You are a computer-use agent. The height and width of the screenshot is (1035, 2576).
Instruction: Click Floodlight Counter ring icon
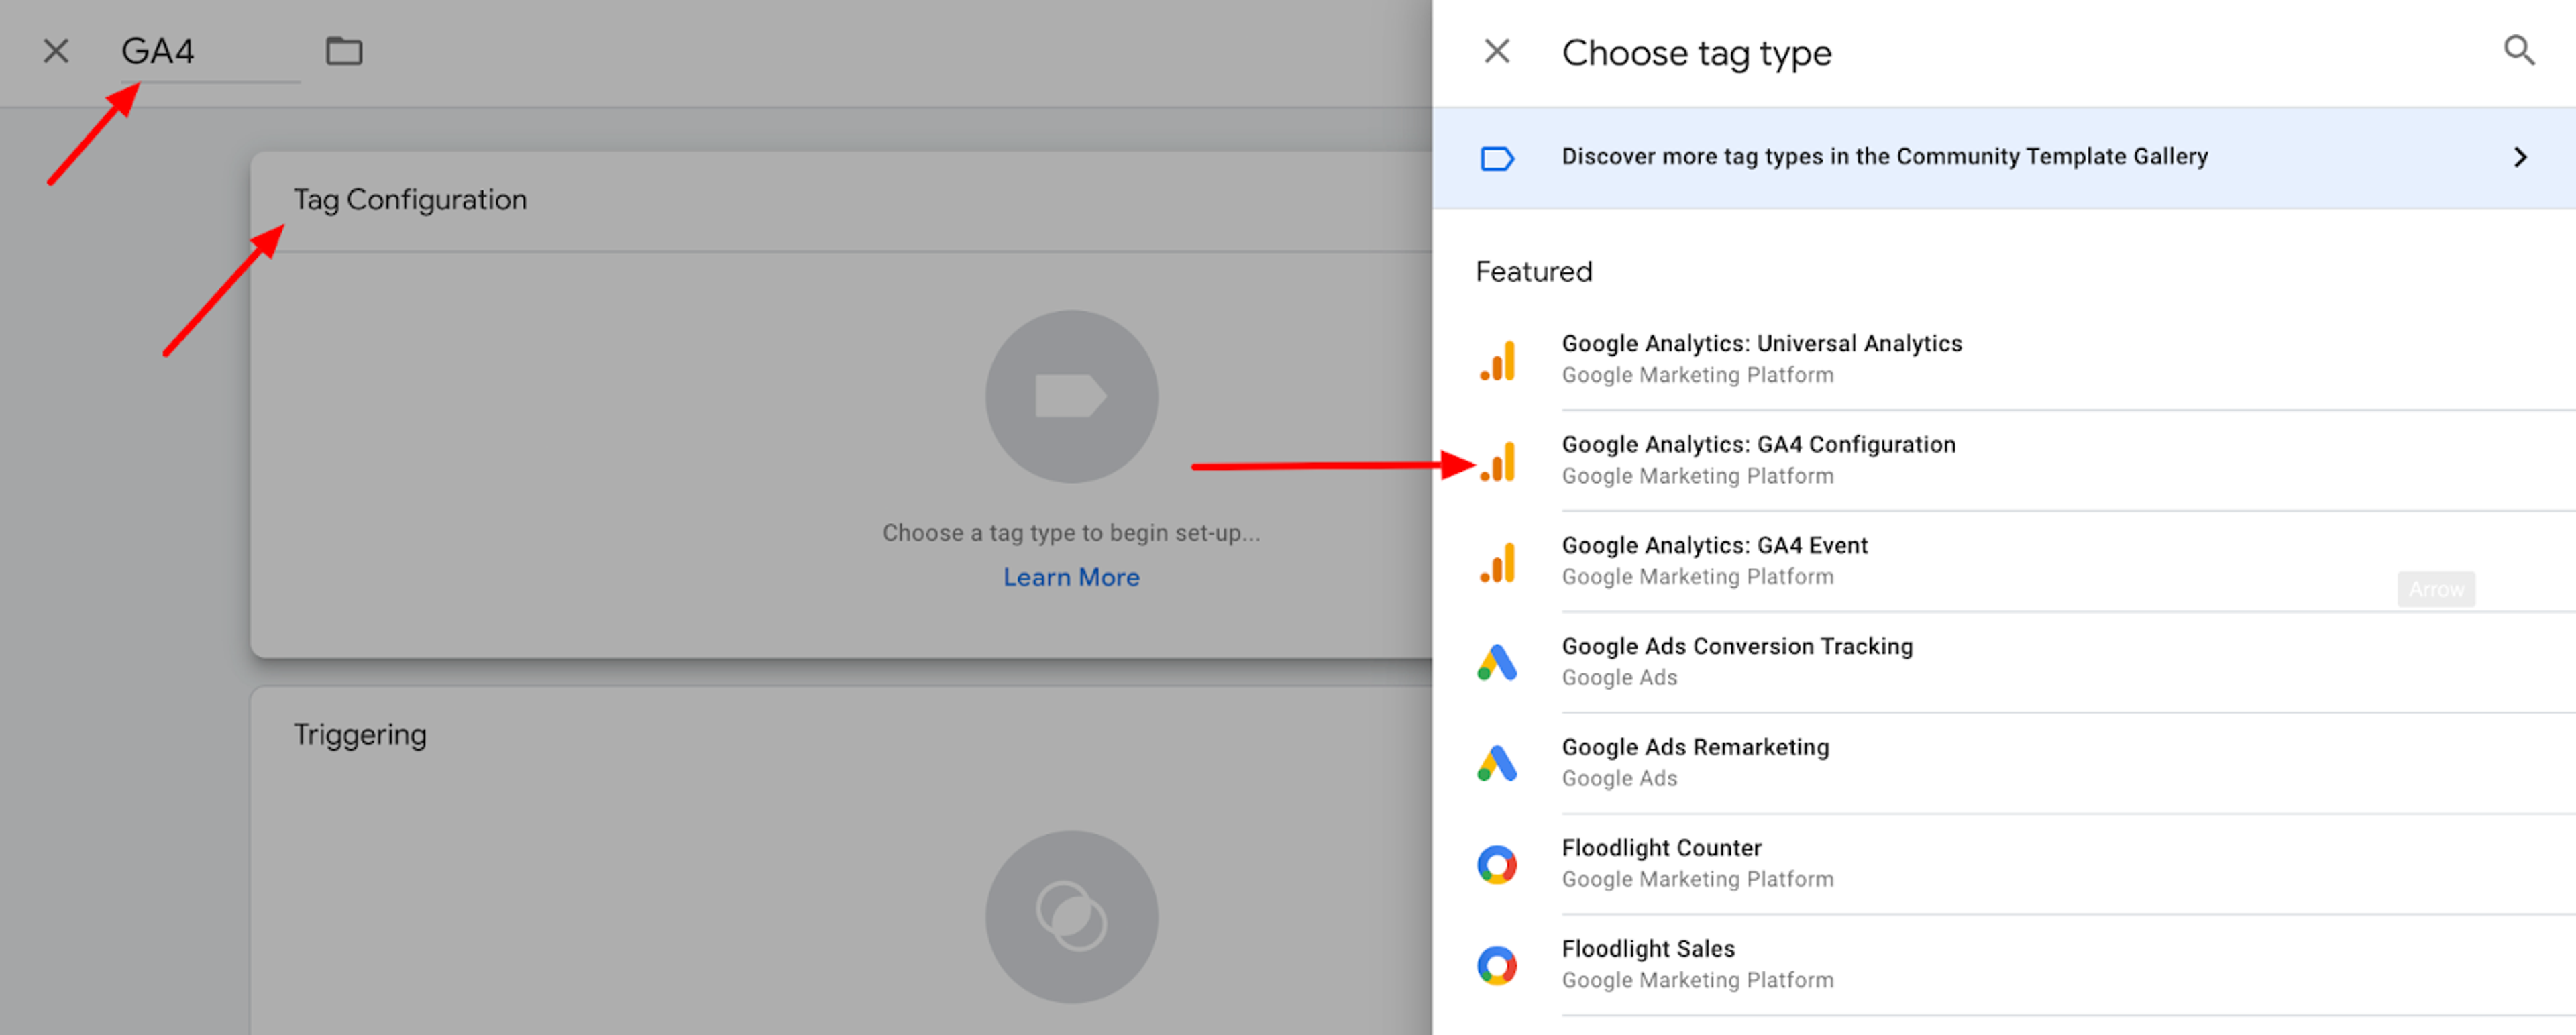point(1497,864)
